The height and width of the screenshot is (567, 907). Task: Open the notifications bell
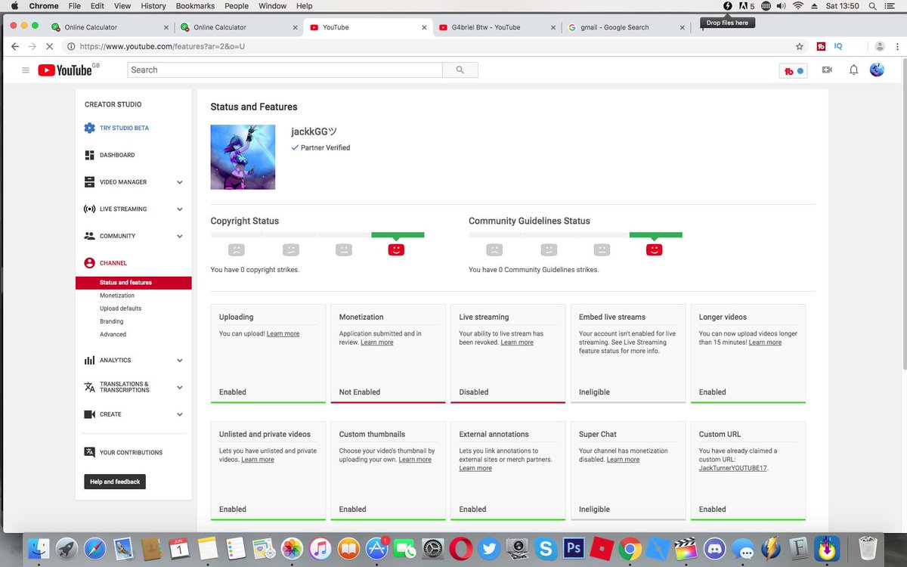click(853, 70)
